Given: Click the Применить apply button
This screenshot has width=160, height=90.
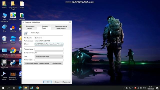Looking at the screenshot, I should point(66,82).
